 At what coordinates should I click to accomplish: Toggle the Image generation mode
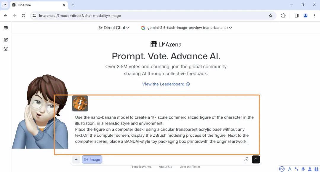[x=92, y=160]
